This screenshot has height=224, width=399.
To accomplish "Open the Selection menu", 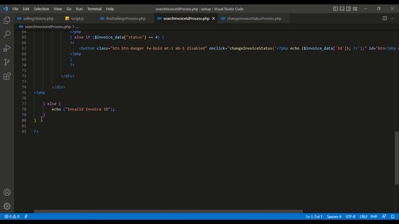I will 42,9.
